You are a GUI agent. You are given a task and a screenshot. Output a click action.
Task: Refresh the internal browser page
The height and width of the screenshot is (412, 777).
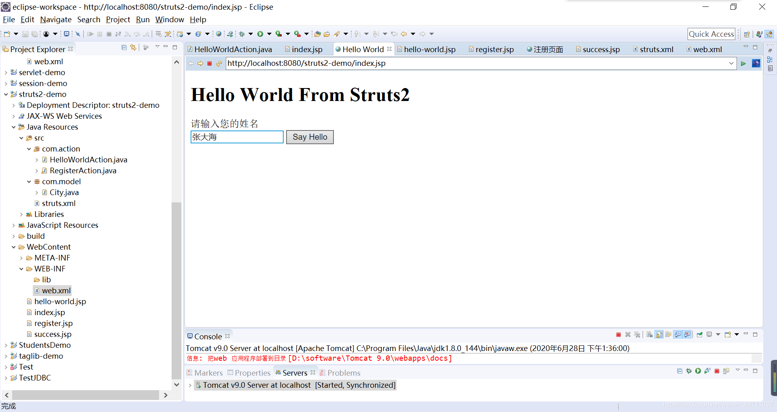click(219, 63)
